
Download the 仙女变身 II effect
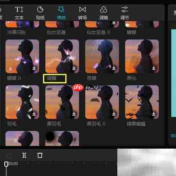coord(114,23)
